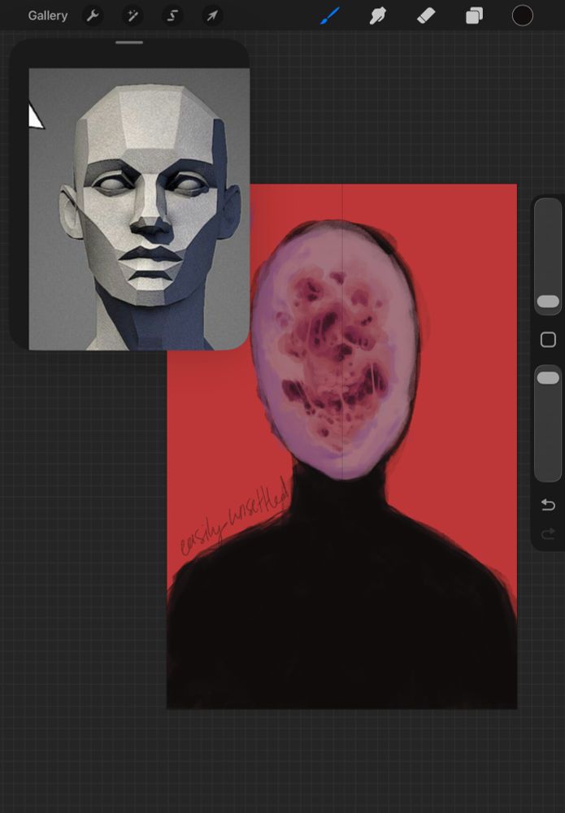Viewport: 565px width, 813px height.
Task: Open the Actions wrench menu
Action: [93, 16]
